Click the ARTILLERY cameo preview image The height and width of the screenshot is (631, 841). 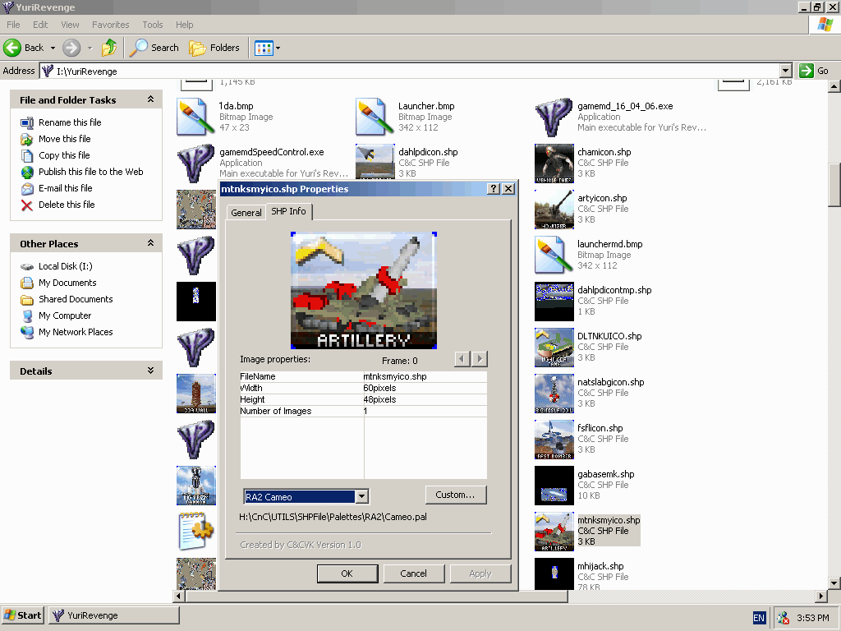pyautogui.click(x=364, y=290)
